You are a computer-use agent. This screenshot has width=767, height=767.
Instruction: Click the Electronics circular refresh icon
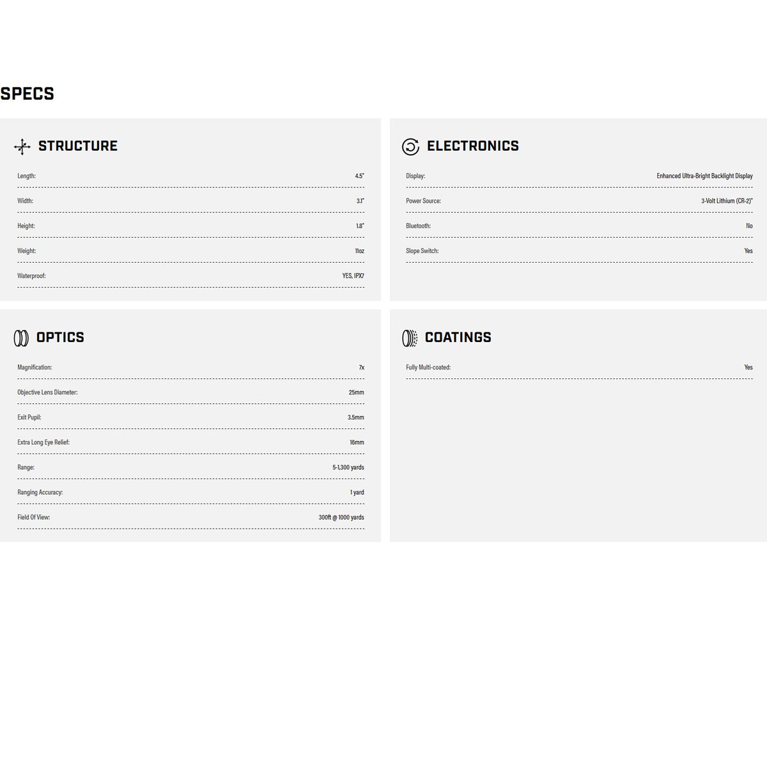[410, 146]
